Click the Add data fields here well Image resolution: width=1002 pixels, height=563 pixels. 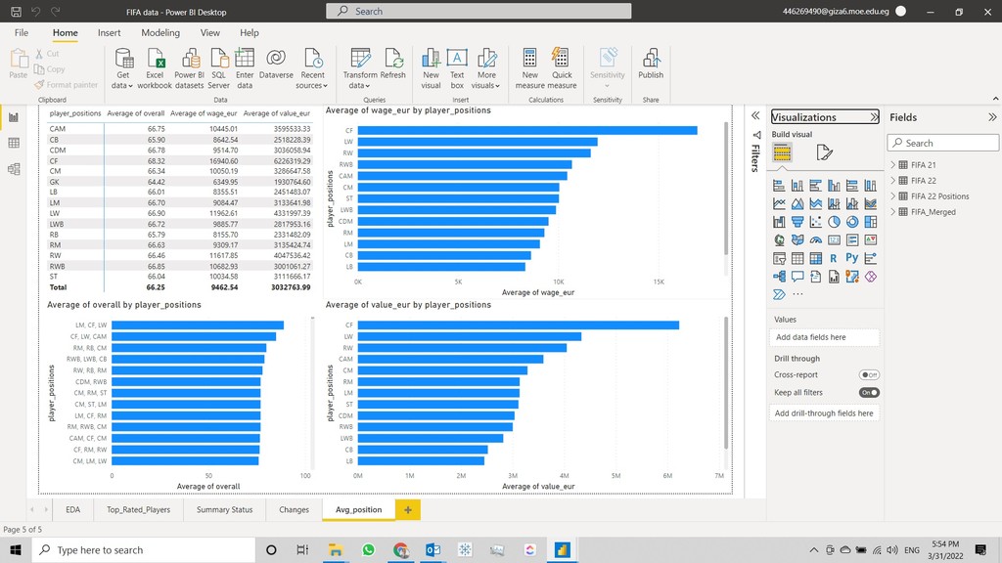824,337
